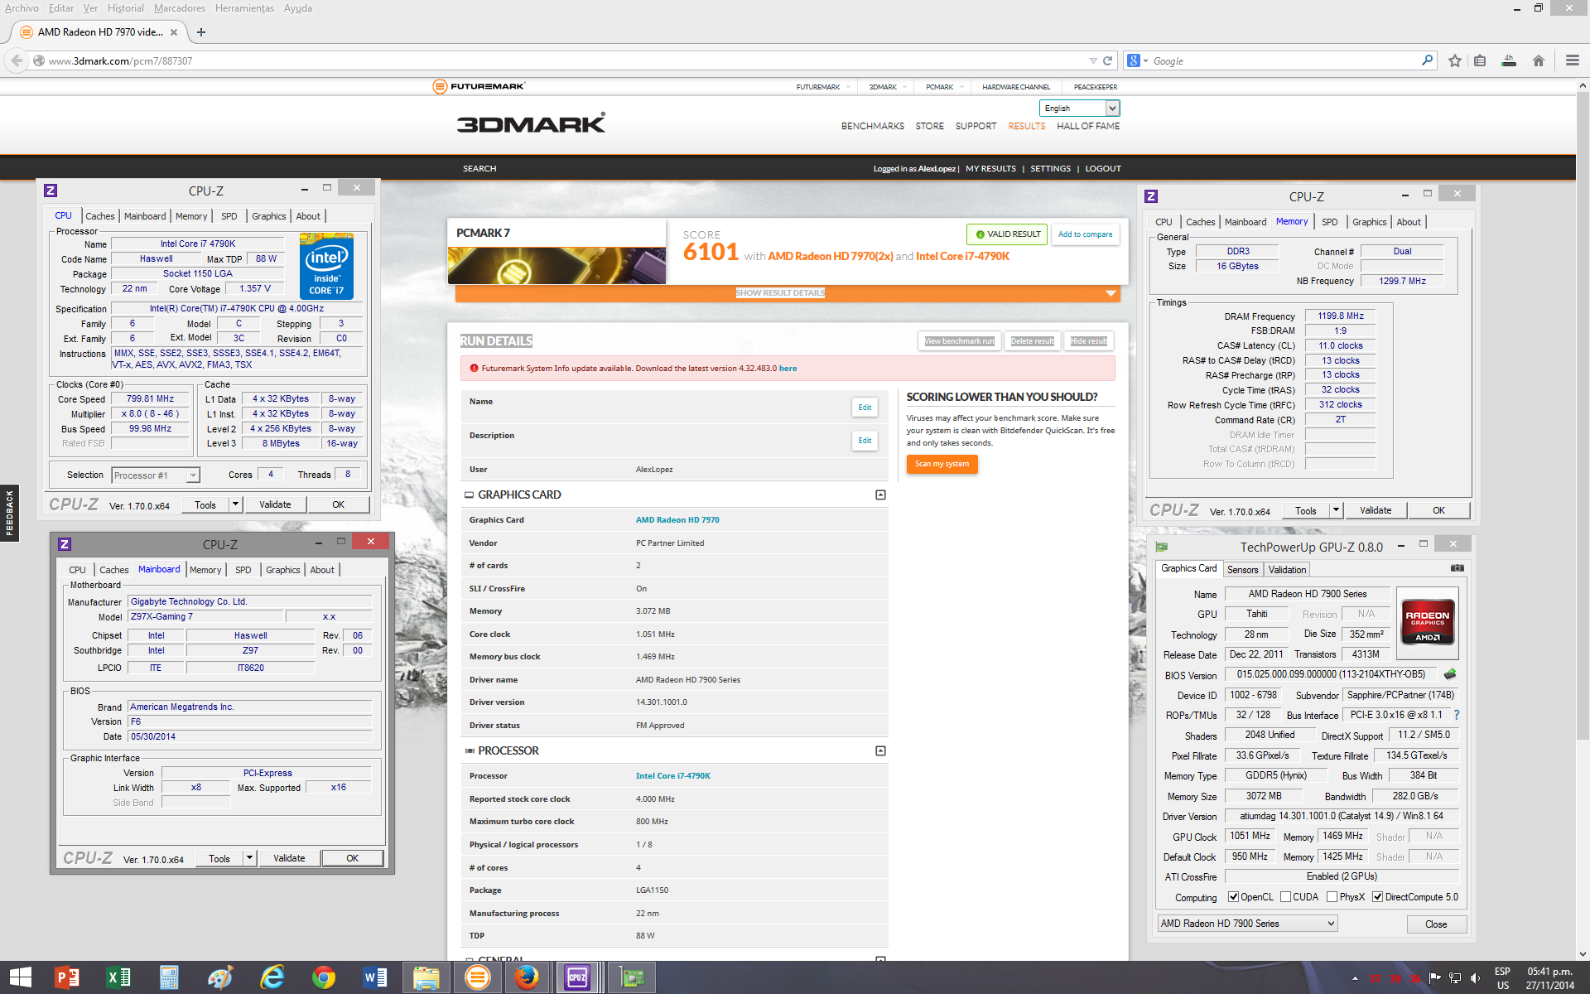Viewport: 1590px width, 994px height.
Task: Open a new browser tab with plus icon
Action: coord(201,32)
